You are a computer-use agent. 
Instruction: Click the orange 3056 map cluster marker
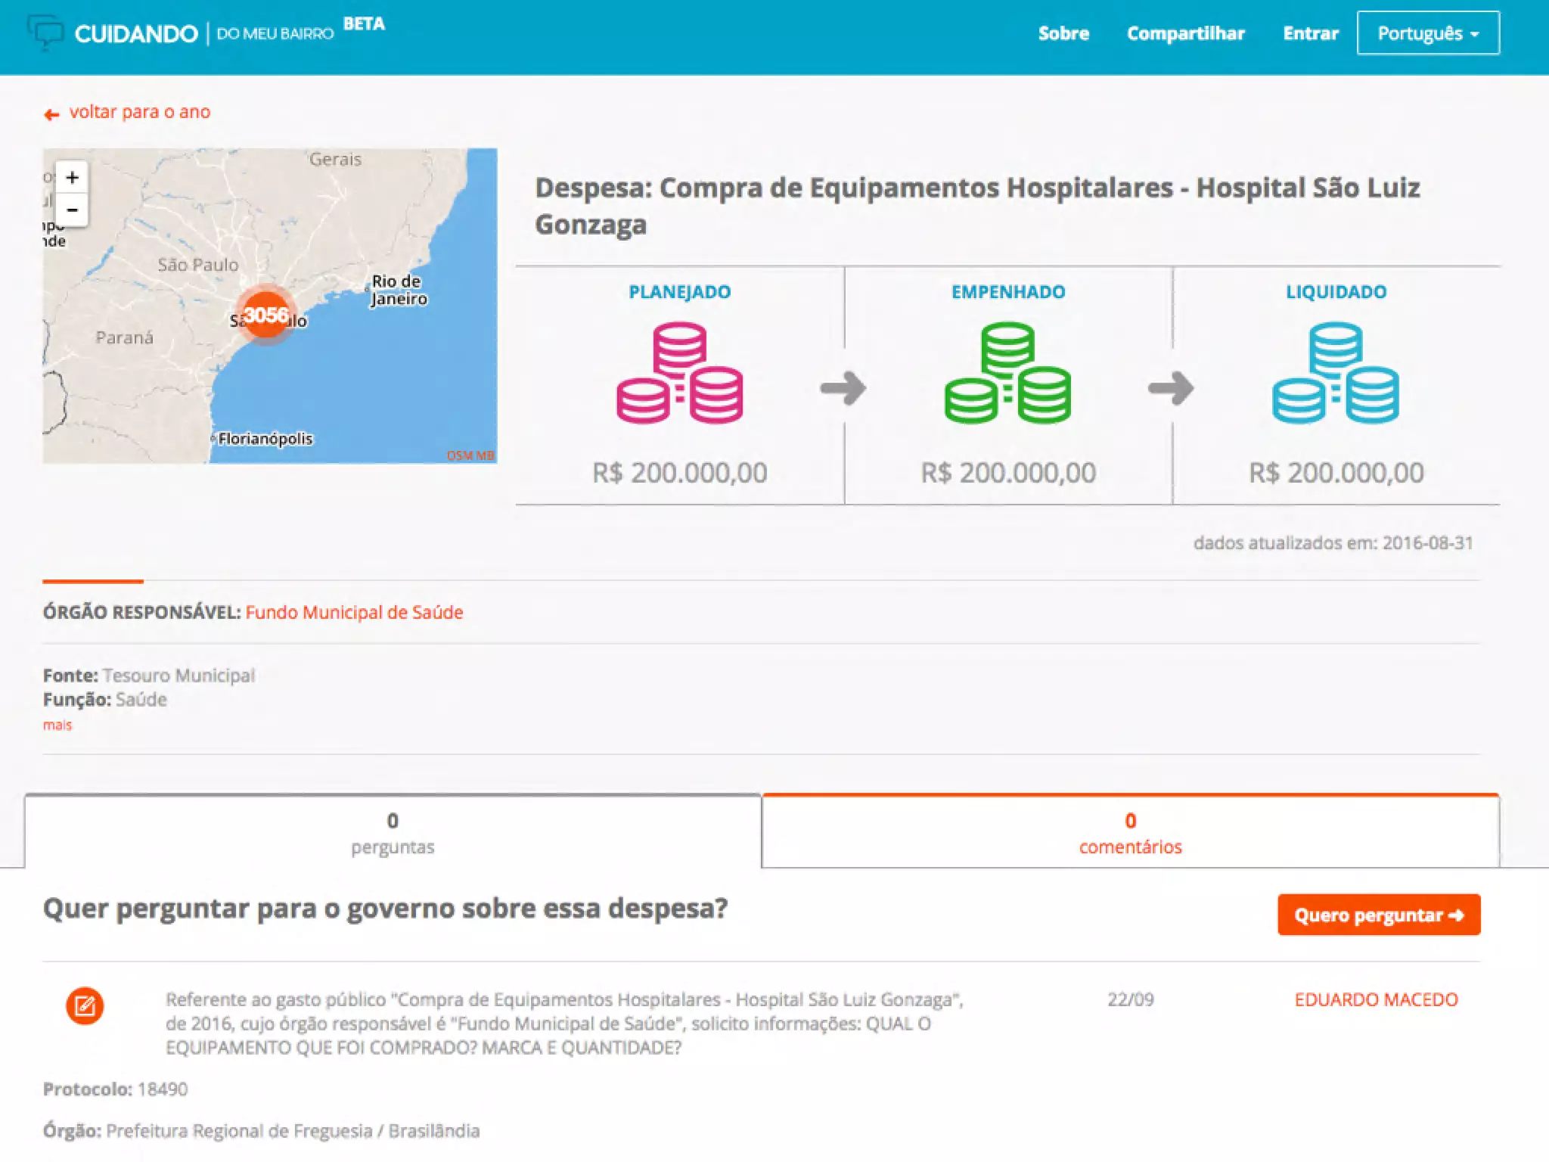[266, 315]
